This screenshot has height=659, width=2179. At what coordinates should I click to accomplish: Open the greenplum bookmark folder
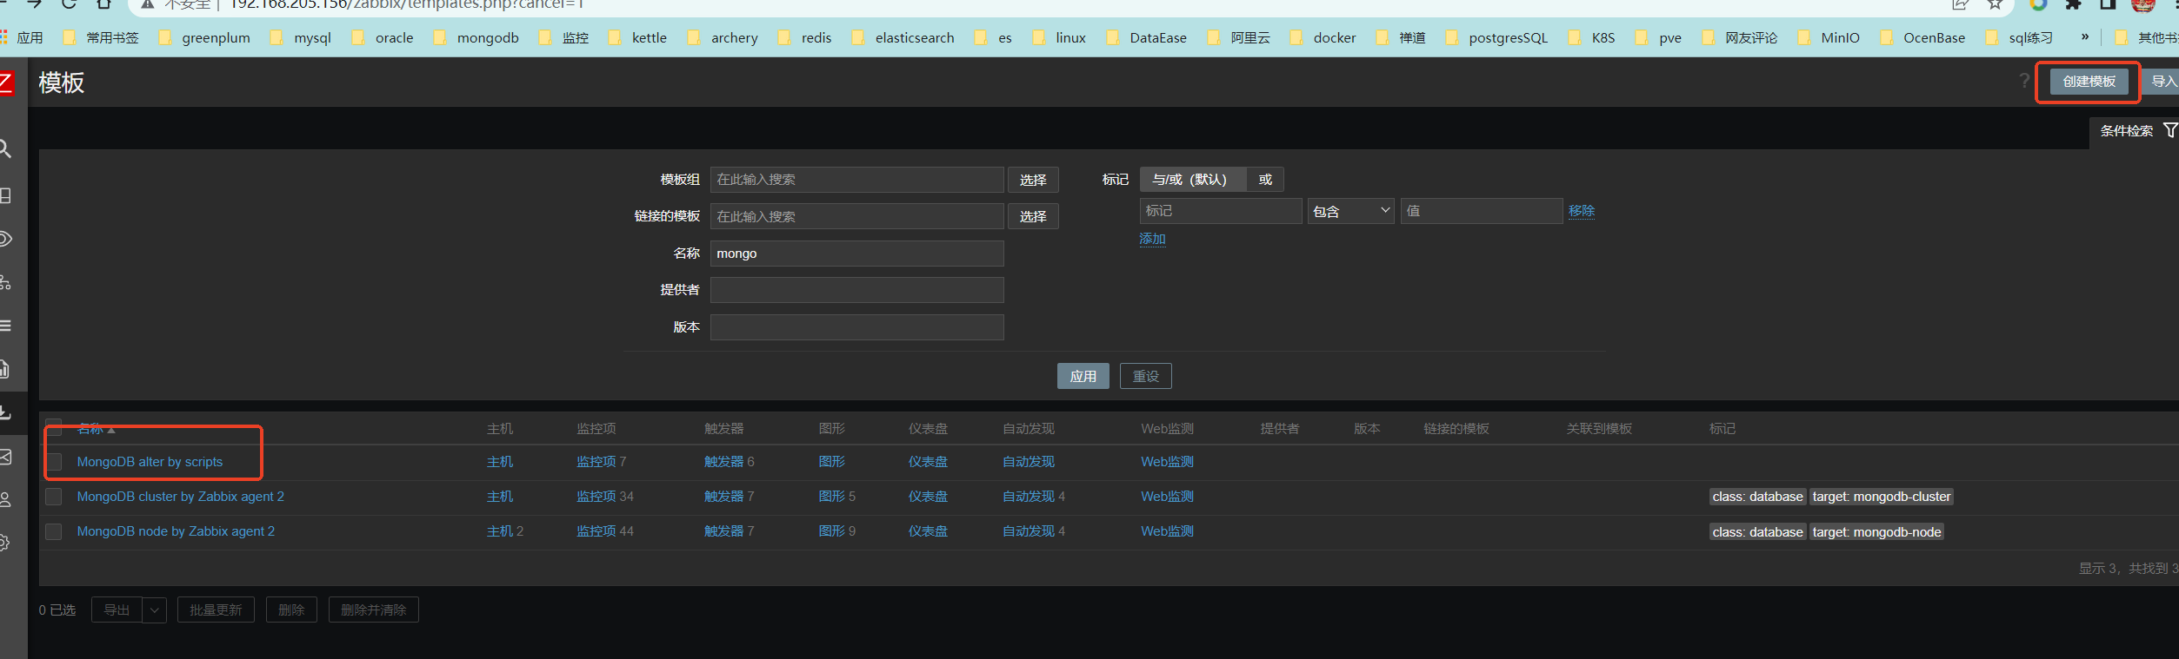pos(205,37)
